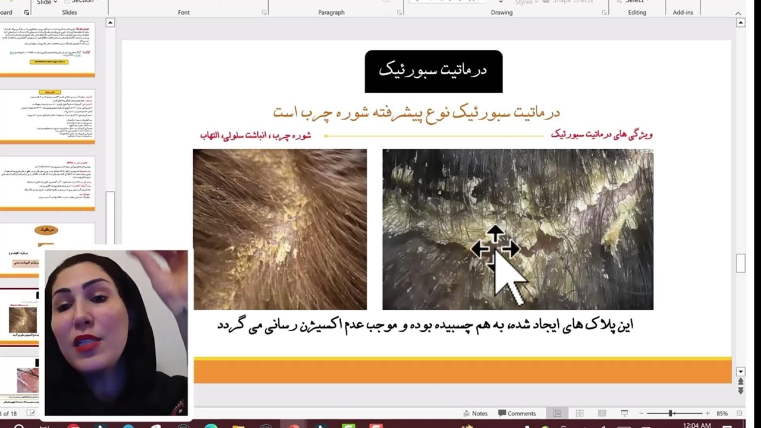Switch to Reading View icon

(602, 413)
